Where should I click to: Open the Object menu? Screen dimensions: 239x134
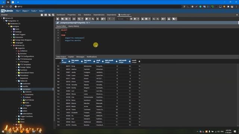[x=25, y=11]
